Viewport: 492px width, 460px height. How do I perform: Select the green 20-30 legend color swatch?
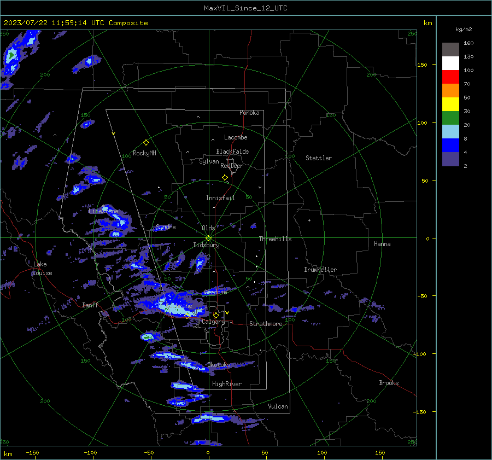pos(450,118)
